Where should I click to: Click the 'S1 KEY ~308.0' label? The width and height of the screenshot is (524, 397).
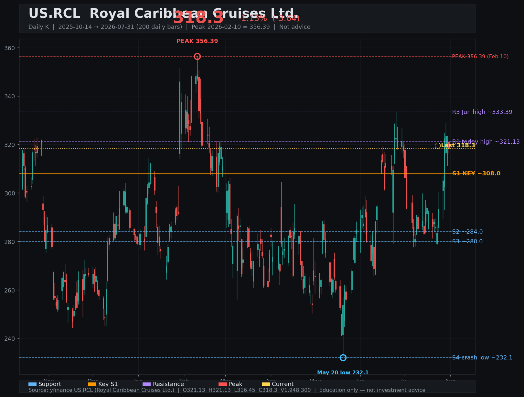point(476,174)
